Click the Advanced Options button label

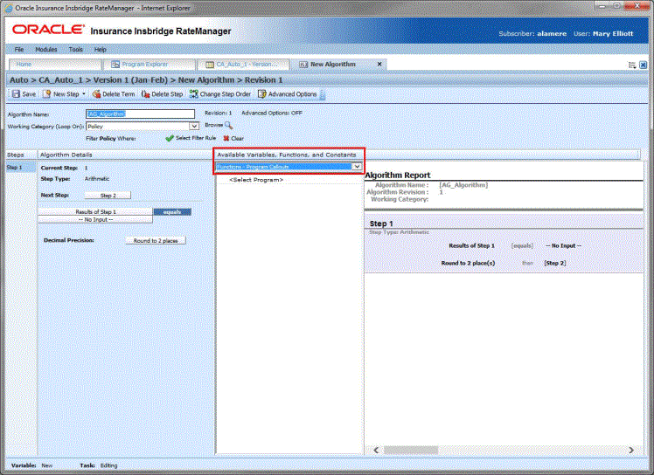tap(292, 94)
